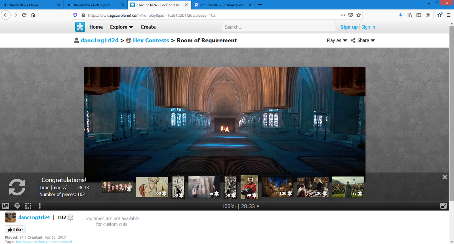The image size is (454, 244).
Task: Click the Like button
Action: pyautogui.click(x=15, y=229)
